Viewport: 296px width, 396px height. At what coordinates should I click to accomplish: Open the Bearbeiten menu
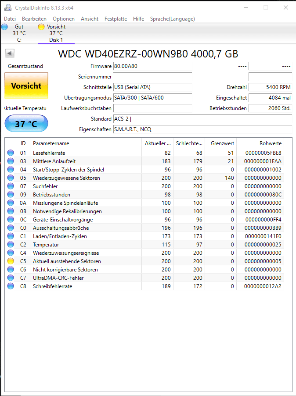click(x=34, y=19)
